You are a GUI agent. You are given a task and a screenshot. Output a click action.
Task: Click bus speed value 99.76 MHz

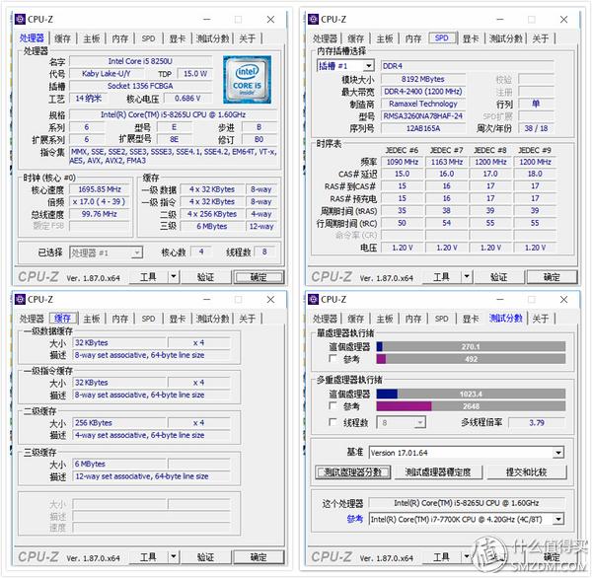(100, 214)
